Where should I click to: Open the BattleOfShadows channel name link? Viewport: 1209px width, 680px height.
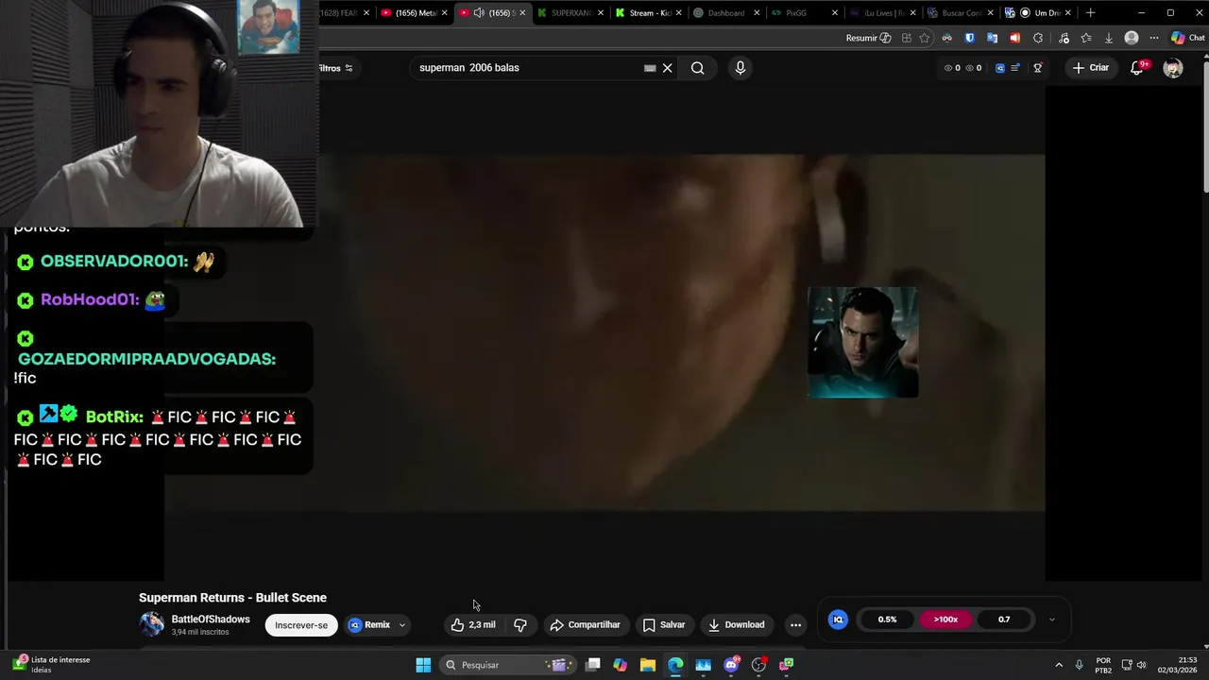click(211, 620)
